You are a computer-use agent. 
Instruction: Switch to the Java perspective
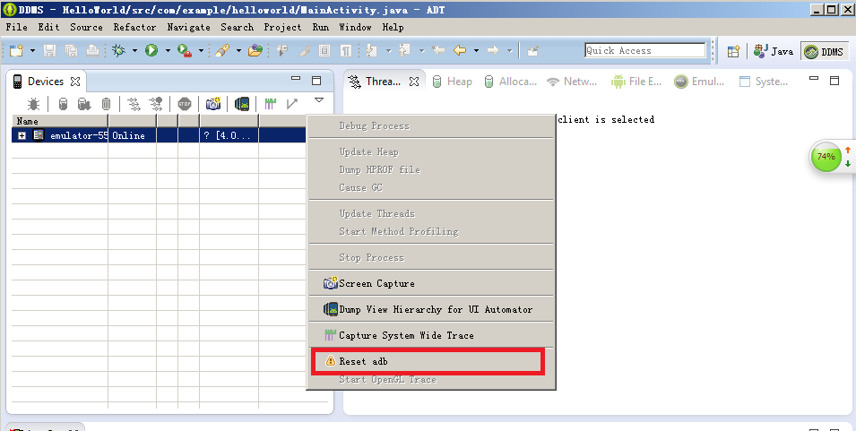[x=774, y=51]
